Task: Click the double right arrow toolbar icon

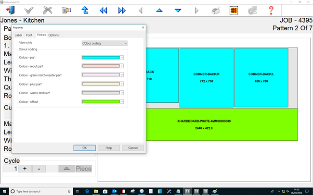Action: click(122, 10)
